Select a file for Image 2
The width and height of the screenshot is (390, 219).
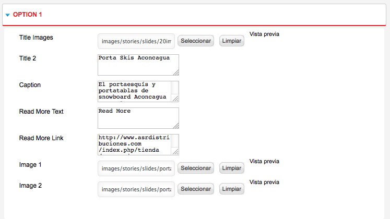196,189
